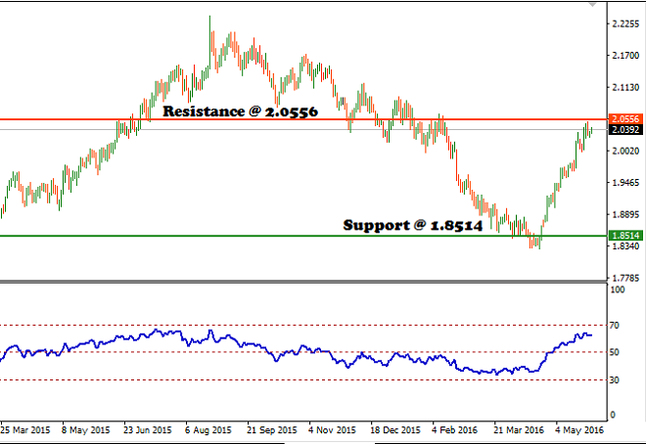Click the 4 May 2016 date label
Image resolution: width=646 pixels, height=444 pixels.
pyautogui.click(x=579, y=430)
